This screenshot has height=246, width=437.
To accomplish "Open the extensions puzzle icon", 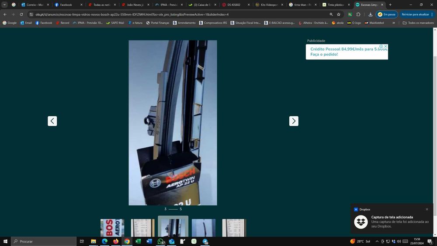I will [x=358, y=14].
